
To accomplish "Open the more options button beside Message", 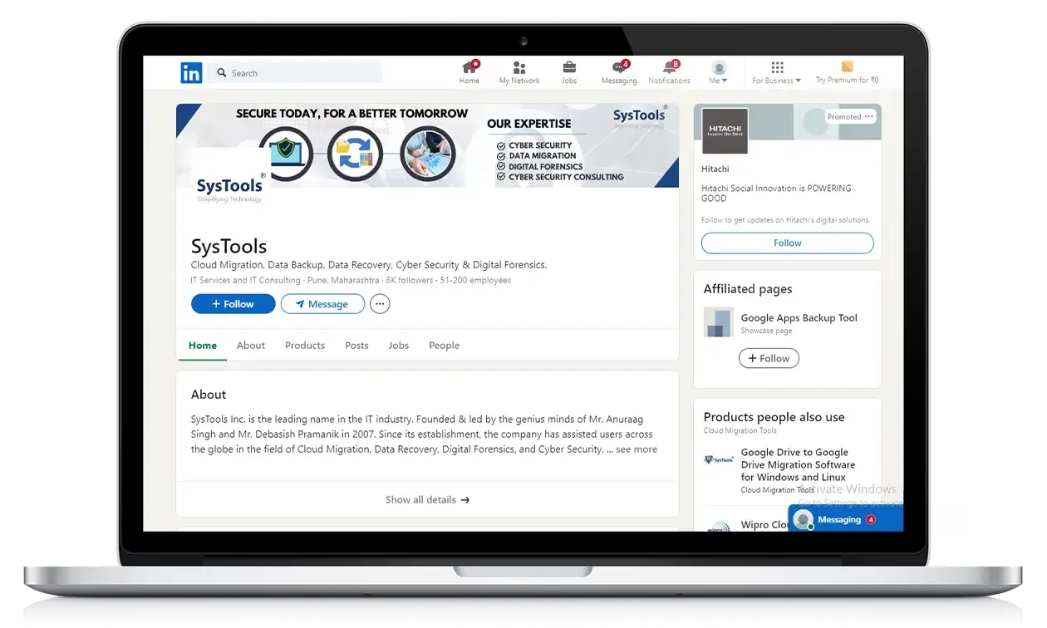I will (380, 304).
